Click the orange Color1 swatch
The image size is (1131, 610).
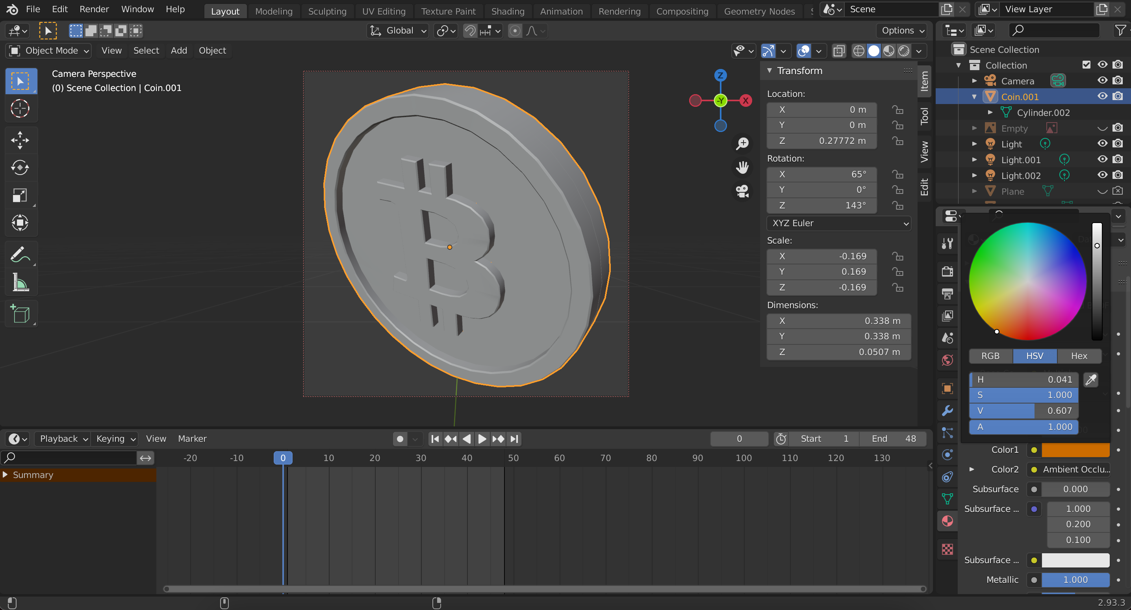point(1075,450)
